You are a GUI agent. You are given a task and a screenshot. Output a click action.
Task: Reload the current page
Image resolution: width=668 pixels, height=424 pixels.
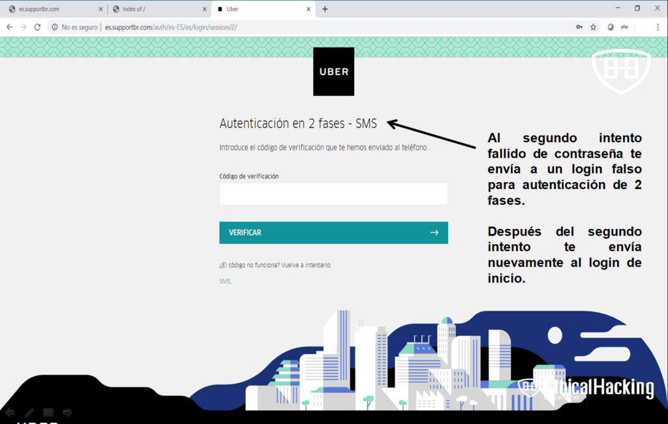tap(38, 27)
